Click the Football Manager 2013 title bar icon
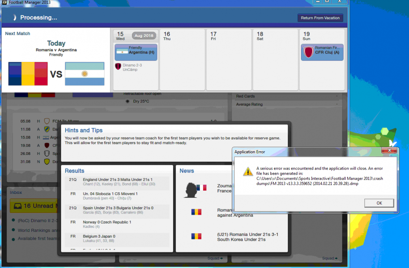Screen dimensions: 409x268 coord(4,2)
